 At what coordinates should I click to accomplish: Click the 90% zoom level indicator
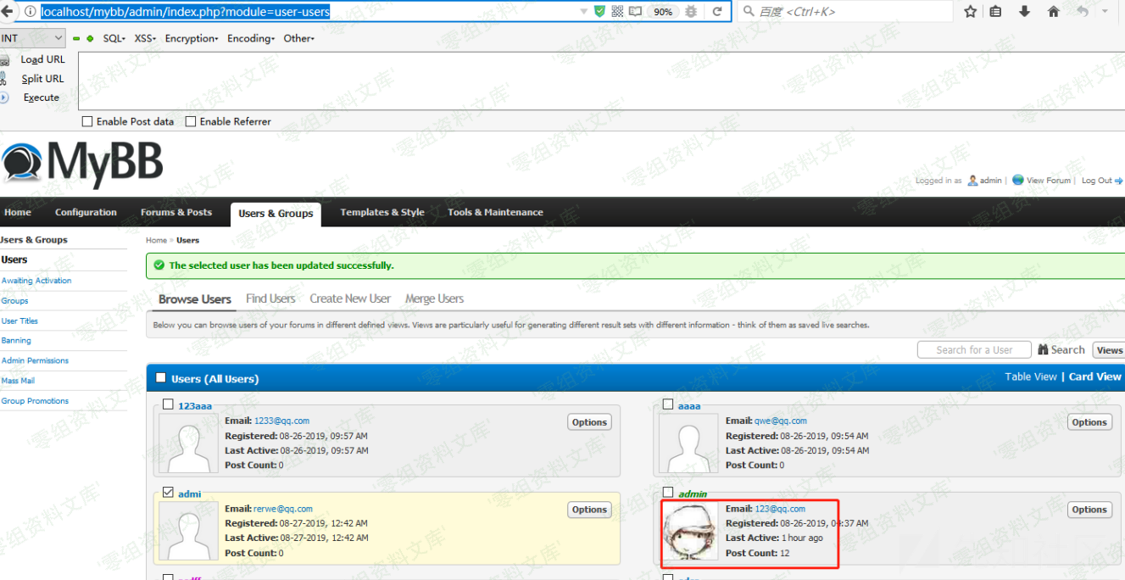[663, 12]
